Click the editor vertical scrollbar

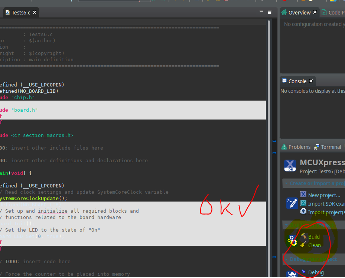coord(268,148)
